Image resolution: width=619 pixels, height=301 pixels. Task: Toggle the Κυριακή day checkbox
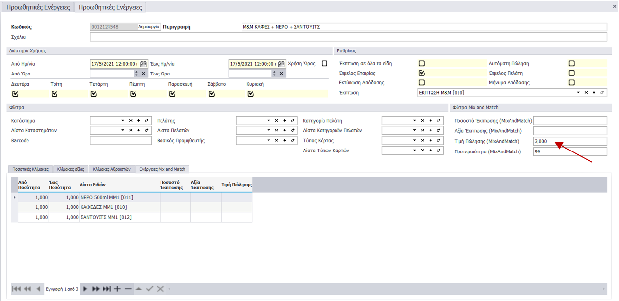pos(251,94)
